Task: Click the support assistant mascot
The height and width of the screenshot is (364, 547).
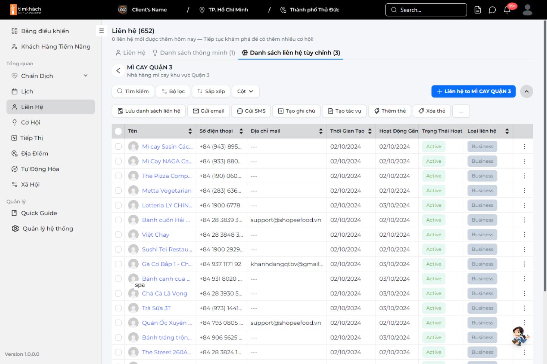Action: [x=520, y=336]
